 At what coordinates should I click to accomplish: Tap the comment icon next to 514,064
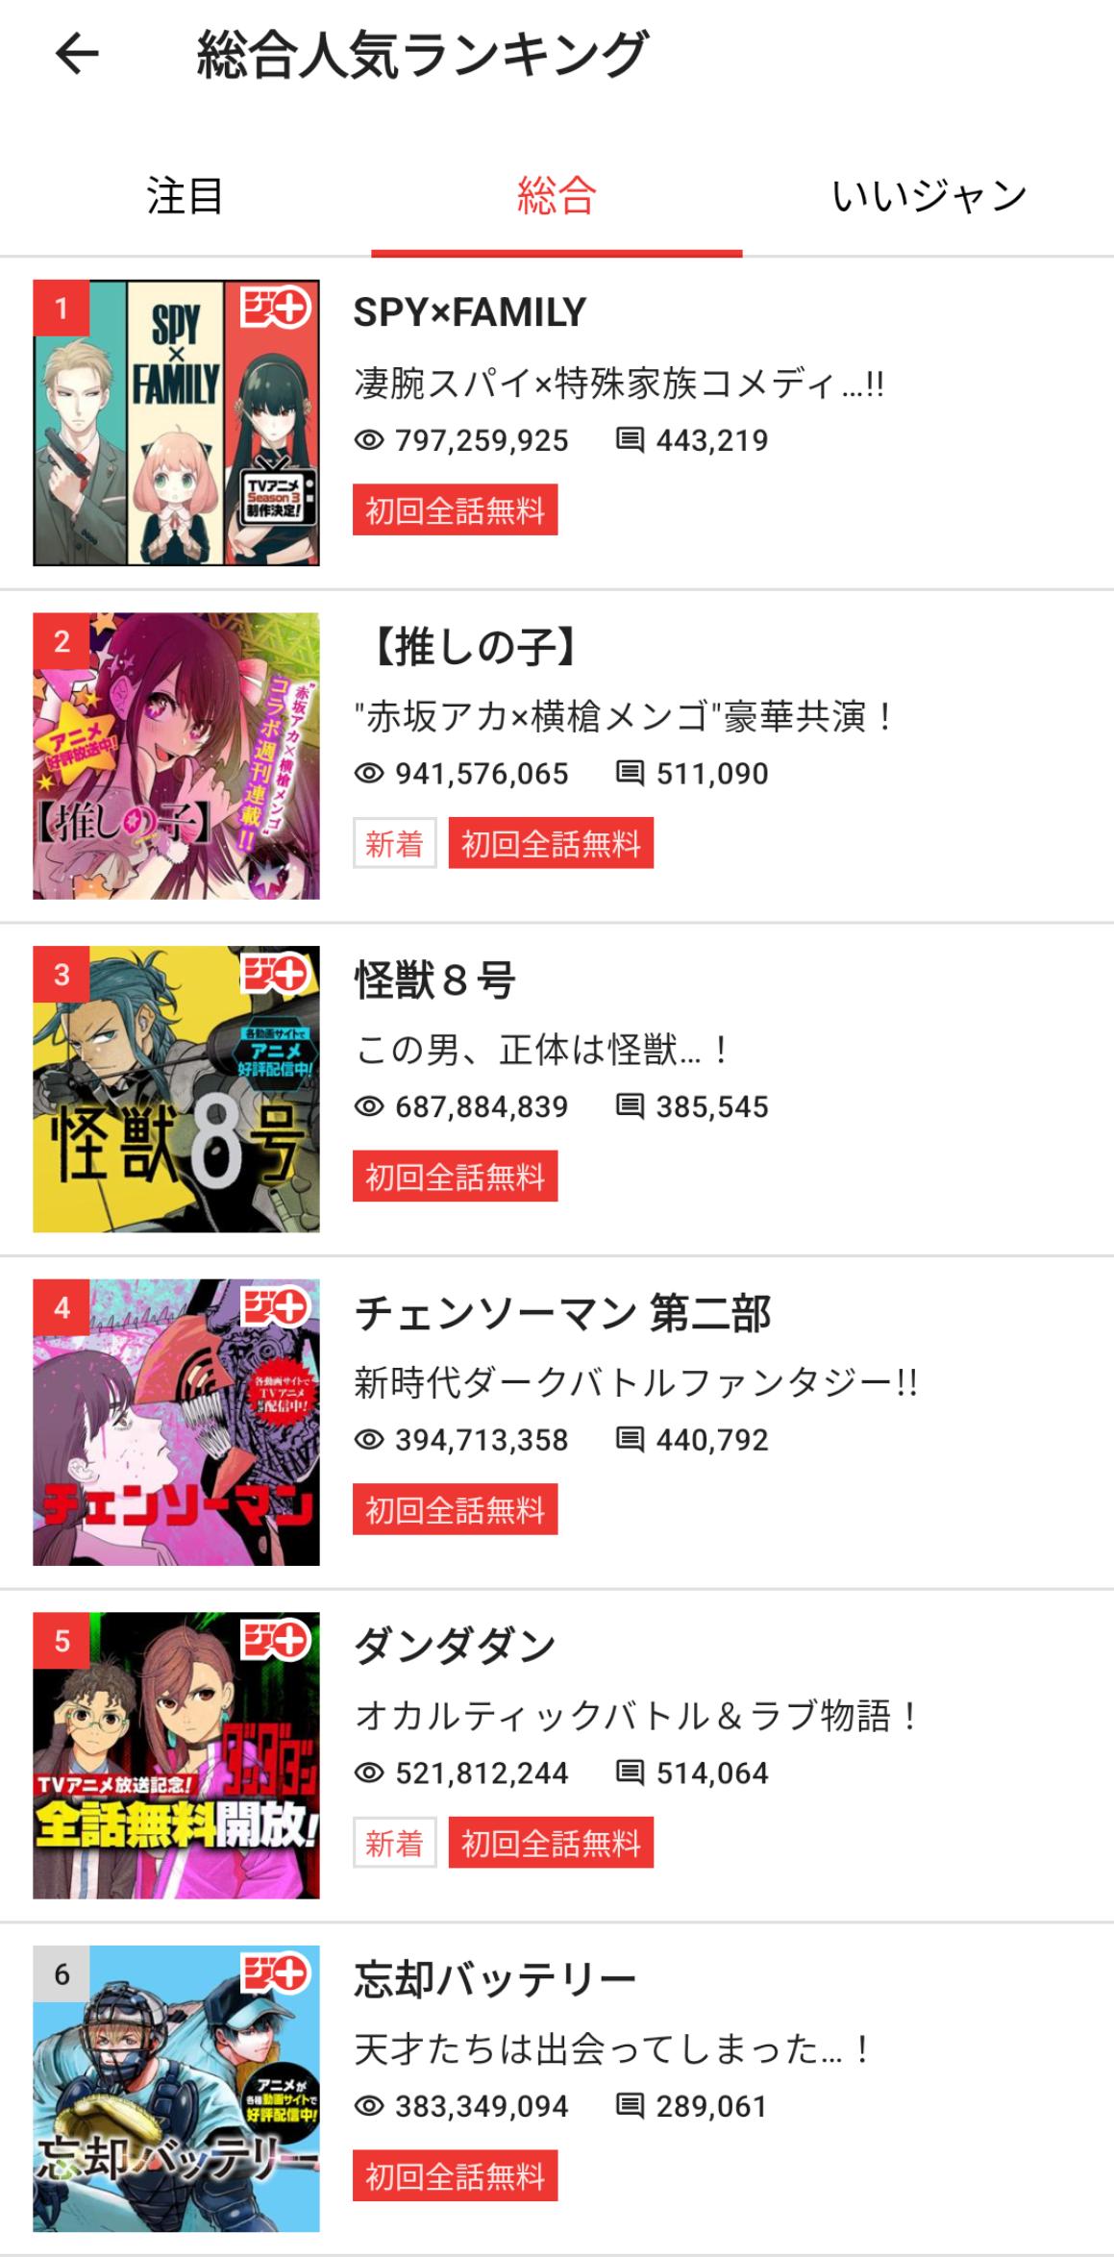click(x=630, y=1773)
